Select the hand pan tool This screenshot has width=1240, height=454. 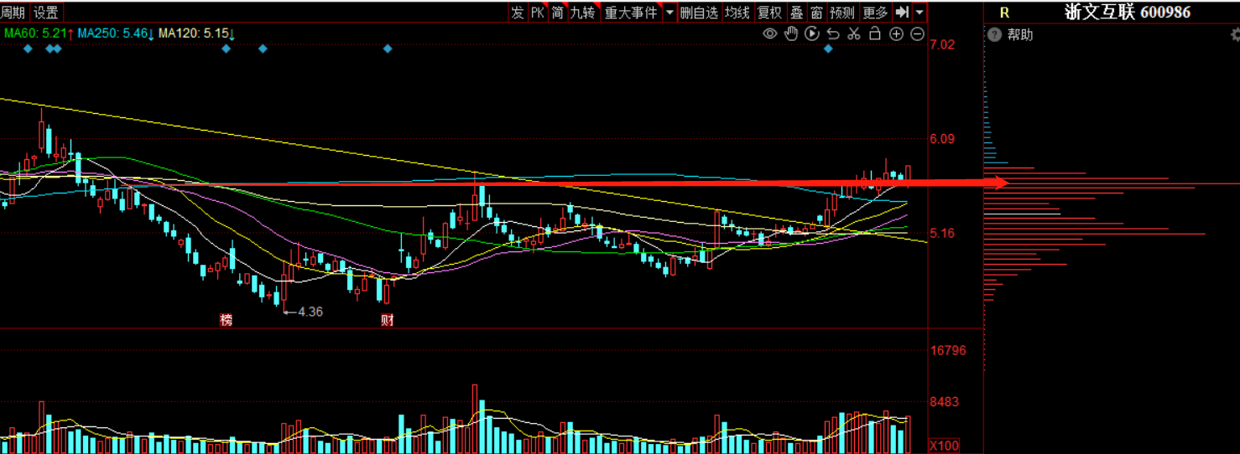791,34
